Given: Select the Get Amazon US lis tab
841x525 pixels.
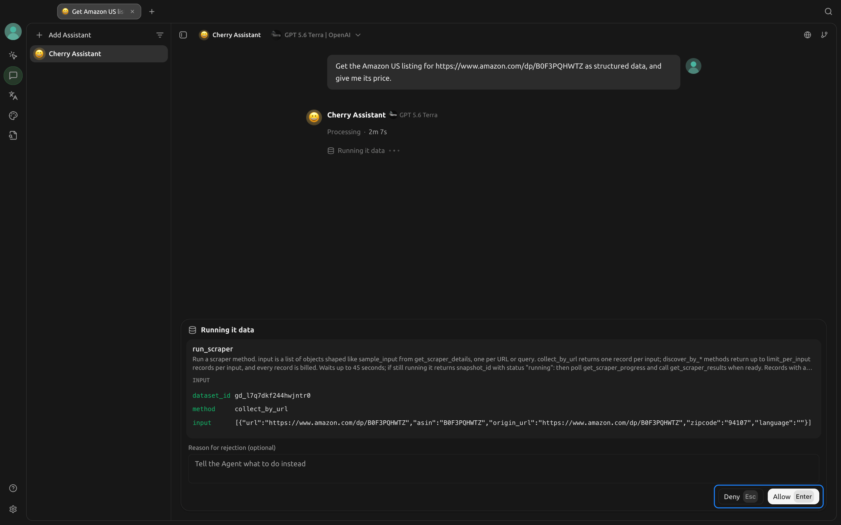Looking at the screenshot, I should click(99, 11).
